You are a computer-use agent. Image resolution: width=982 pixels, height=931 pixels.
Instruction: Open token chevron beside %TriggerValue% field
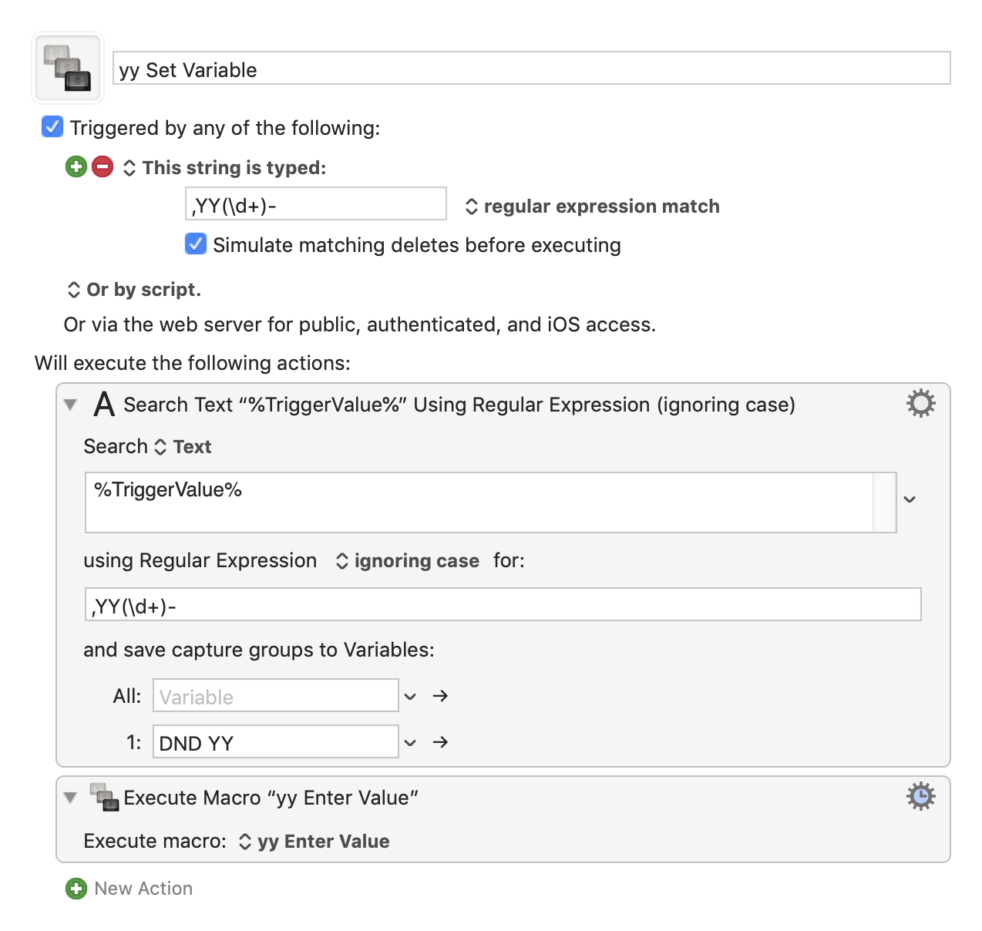tap(910, 499)
